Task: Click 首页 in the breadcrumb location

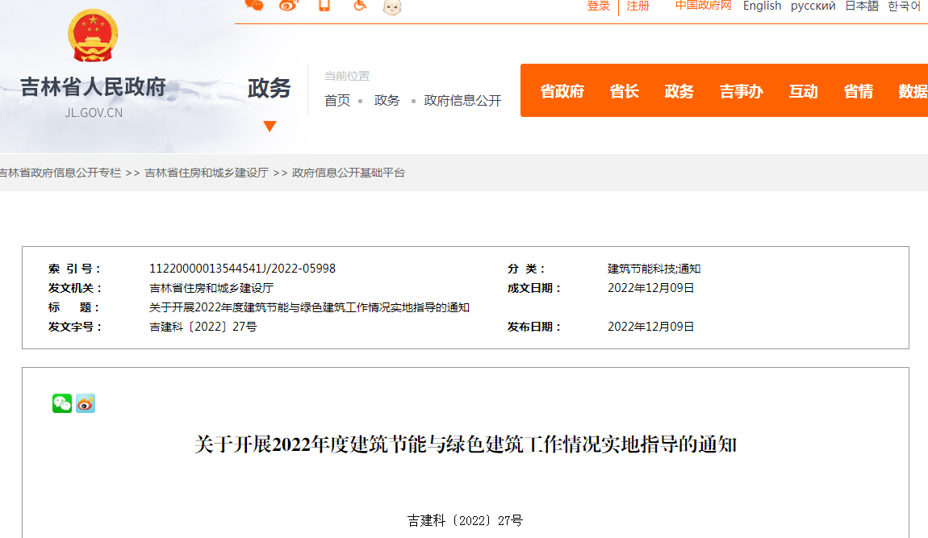Action: coord(337,101)
